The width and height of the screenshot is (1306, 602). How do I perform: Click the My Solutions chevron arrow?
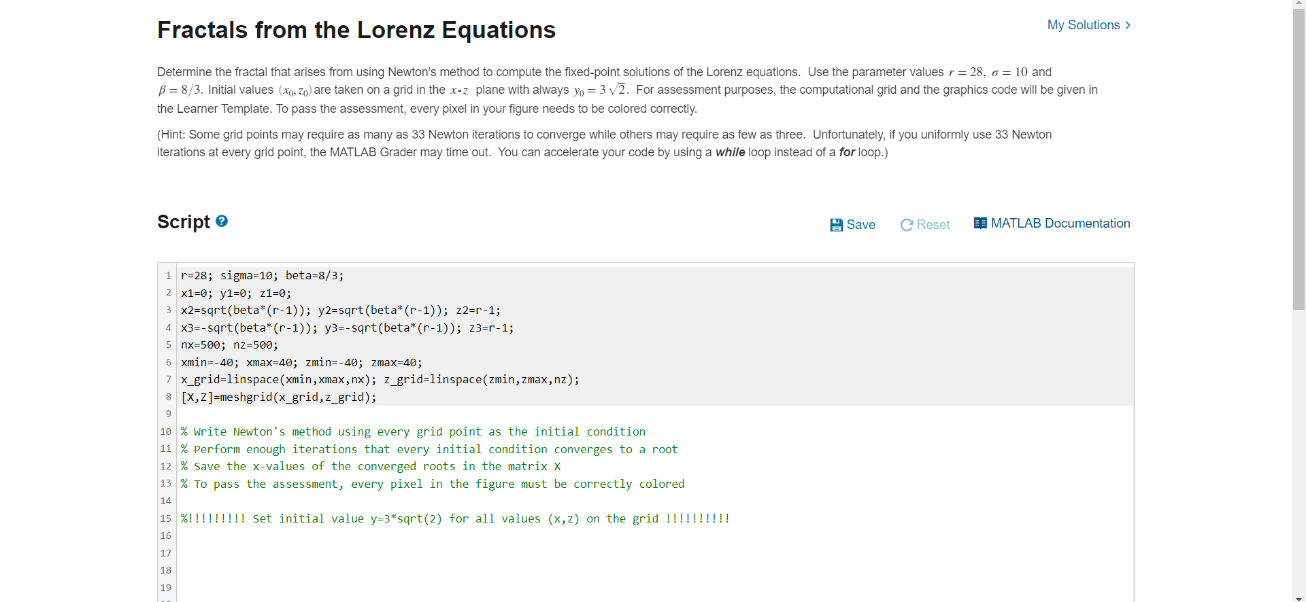tap(1128, 25)
